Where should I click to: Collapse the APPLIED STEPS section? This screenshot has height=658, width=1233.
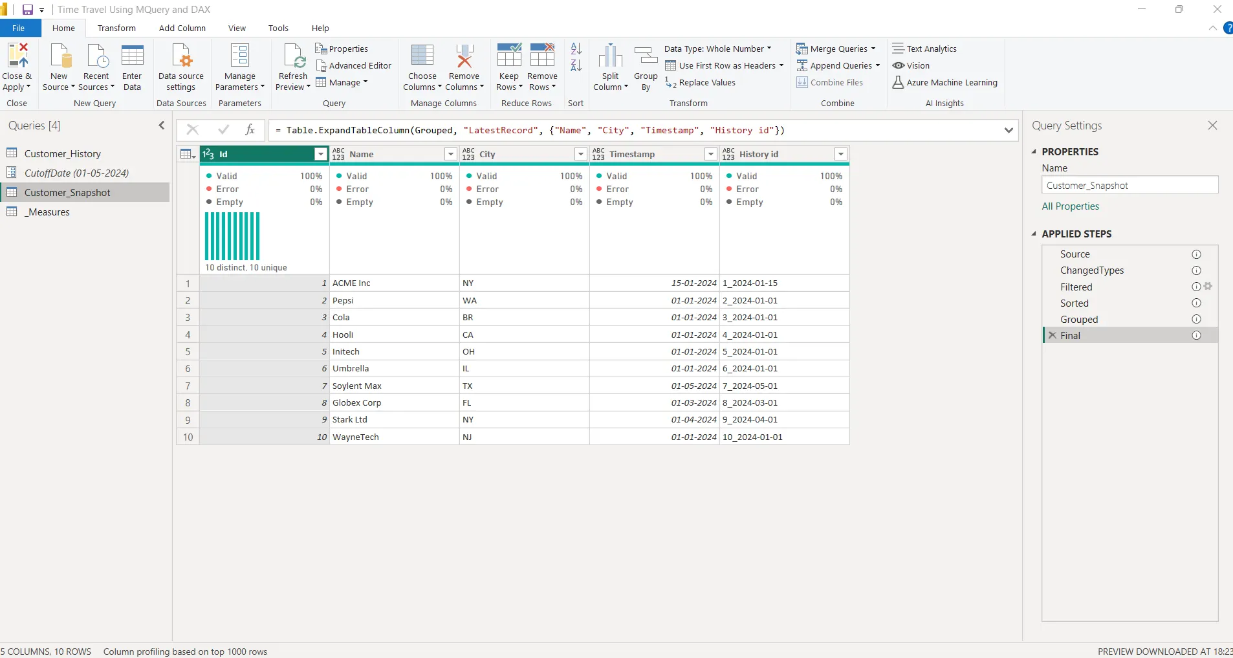1035,234
